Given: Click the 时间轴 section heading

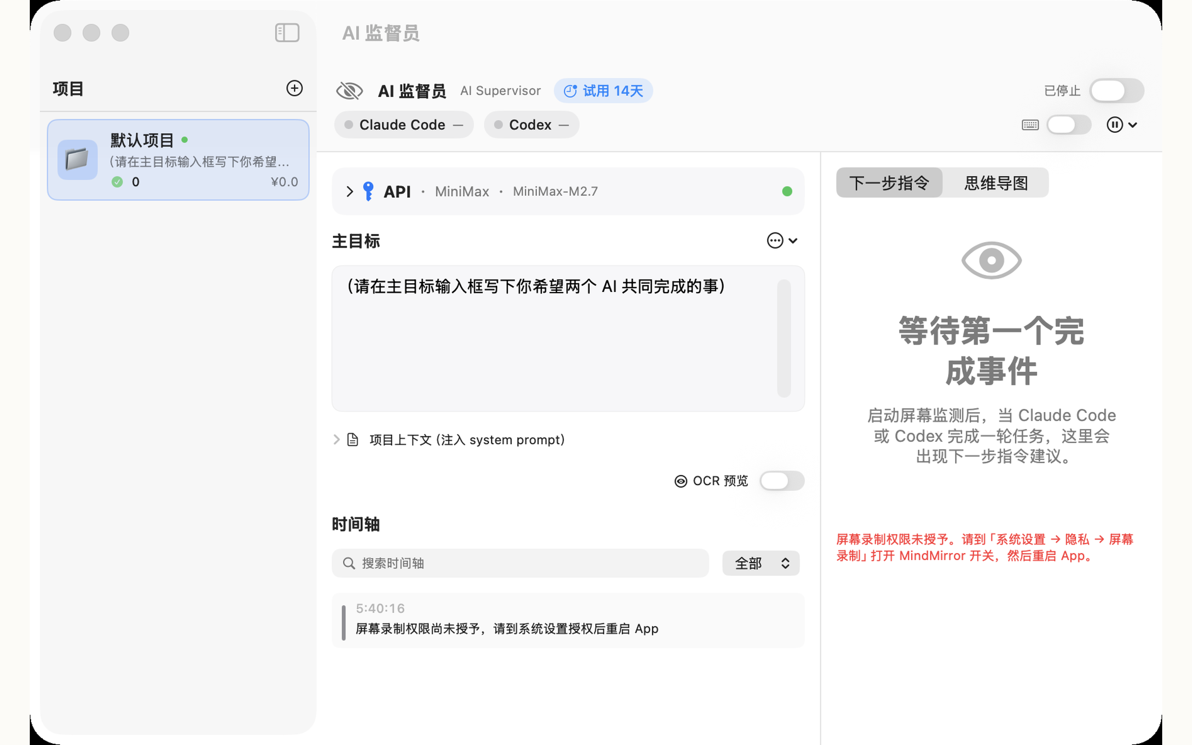Looking at the screenshot, I should click(356, 524).
